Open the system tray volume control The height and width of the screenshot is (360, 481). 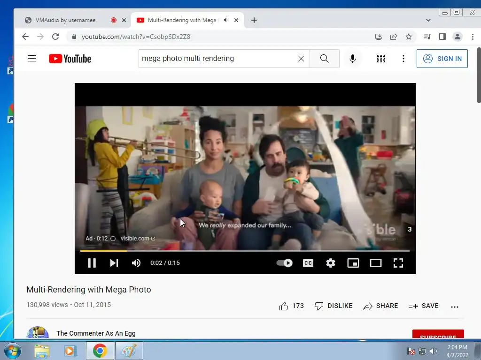(x=434, y=351)
